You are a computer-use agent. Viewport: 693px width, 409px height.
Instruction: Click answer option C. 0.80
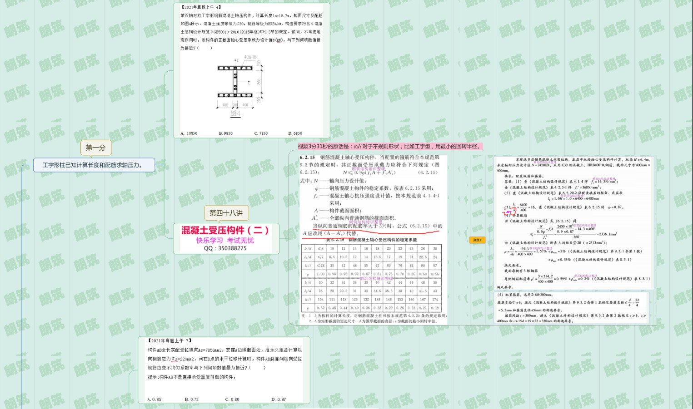232,399
